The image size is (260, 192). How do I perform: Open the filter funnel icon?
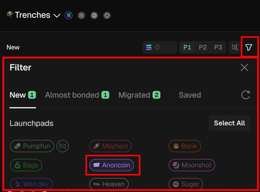pyautogui.click(x=249, y=47)
